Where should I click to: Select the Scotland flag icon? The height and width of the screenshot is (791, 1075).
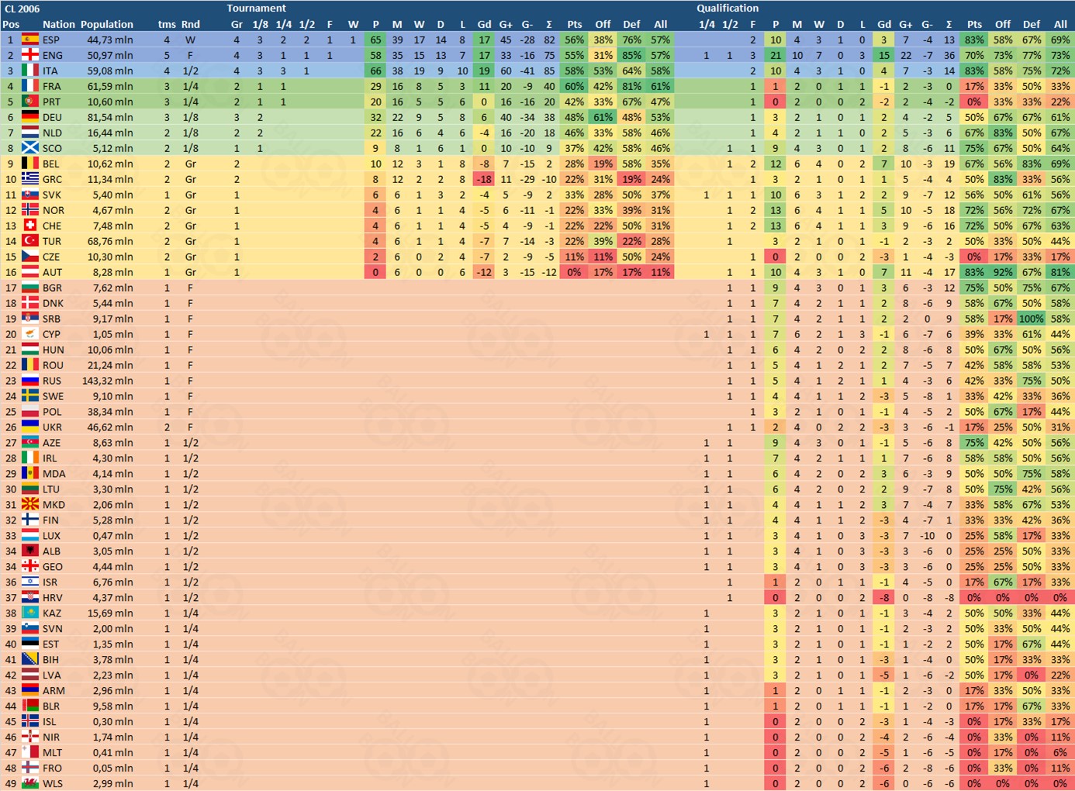[30, 148]
